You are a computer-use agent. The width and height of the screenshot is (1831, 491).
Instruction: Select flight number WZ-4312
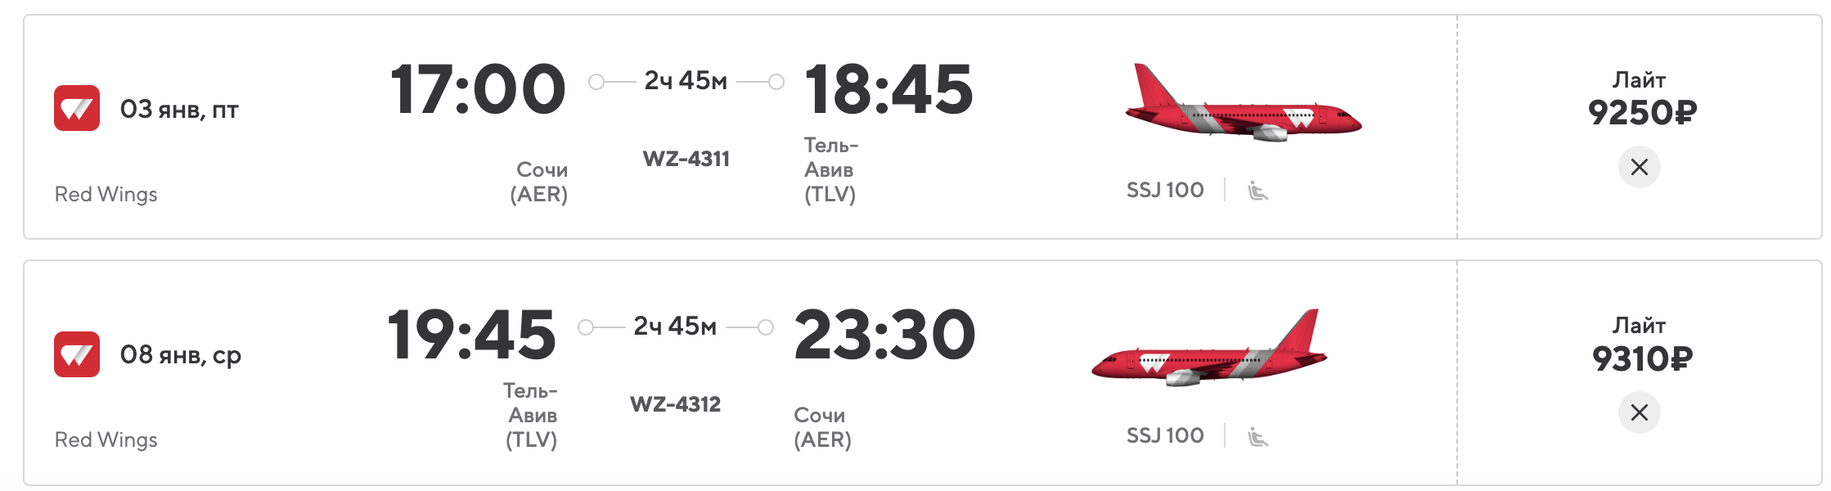tap(675, 404)
